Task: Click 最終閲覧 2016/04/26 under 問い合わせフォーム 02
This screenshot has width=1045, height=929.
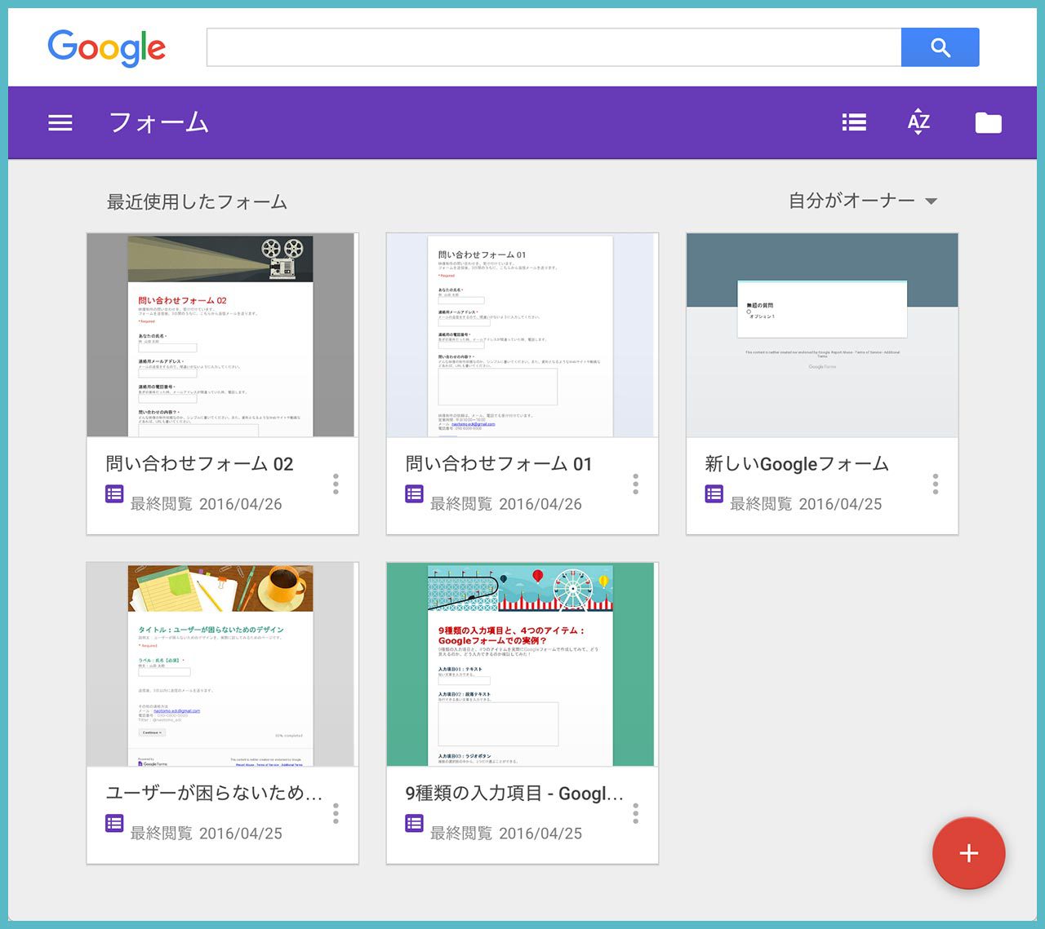Action: point(206,504)
